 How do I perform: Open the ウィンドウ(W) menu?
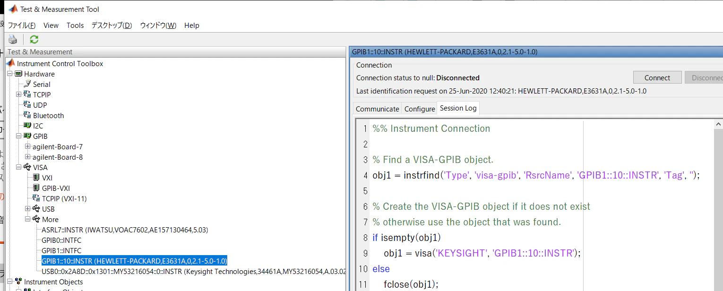pyautogui.click(x=158, y=26)
